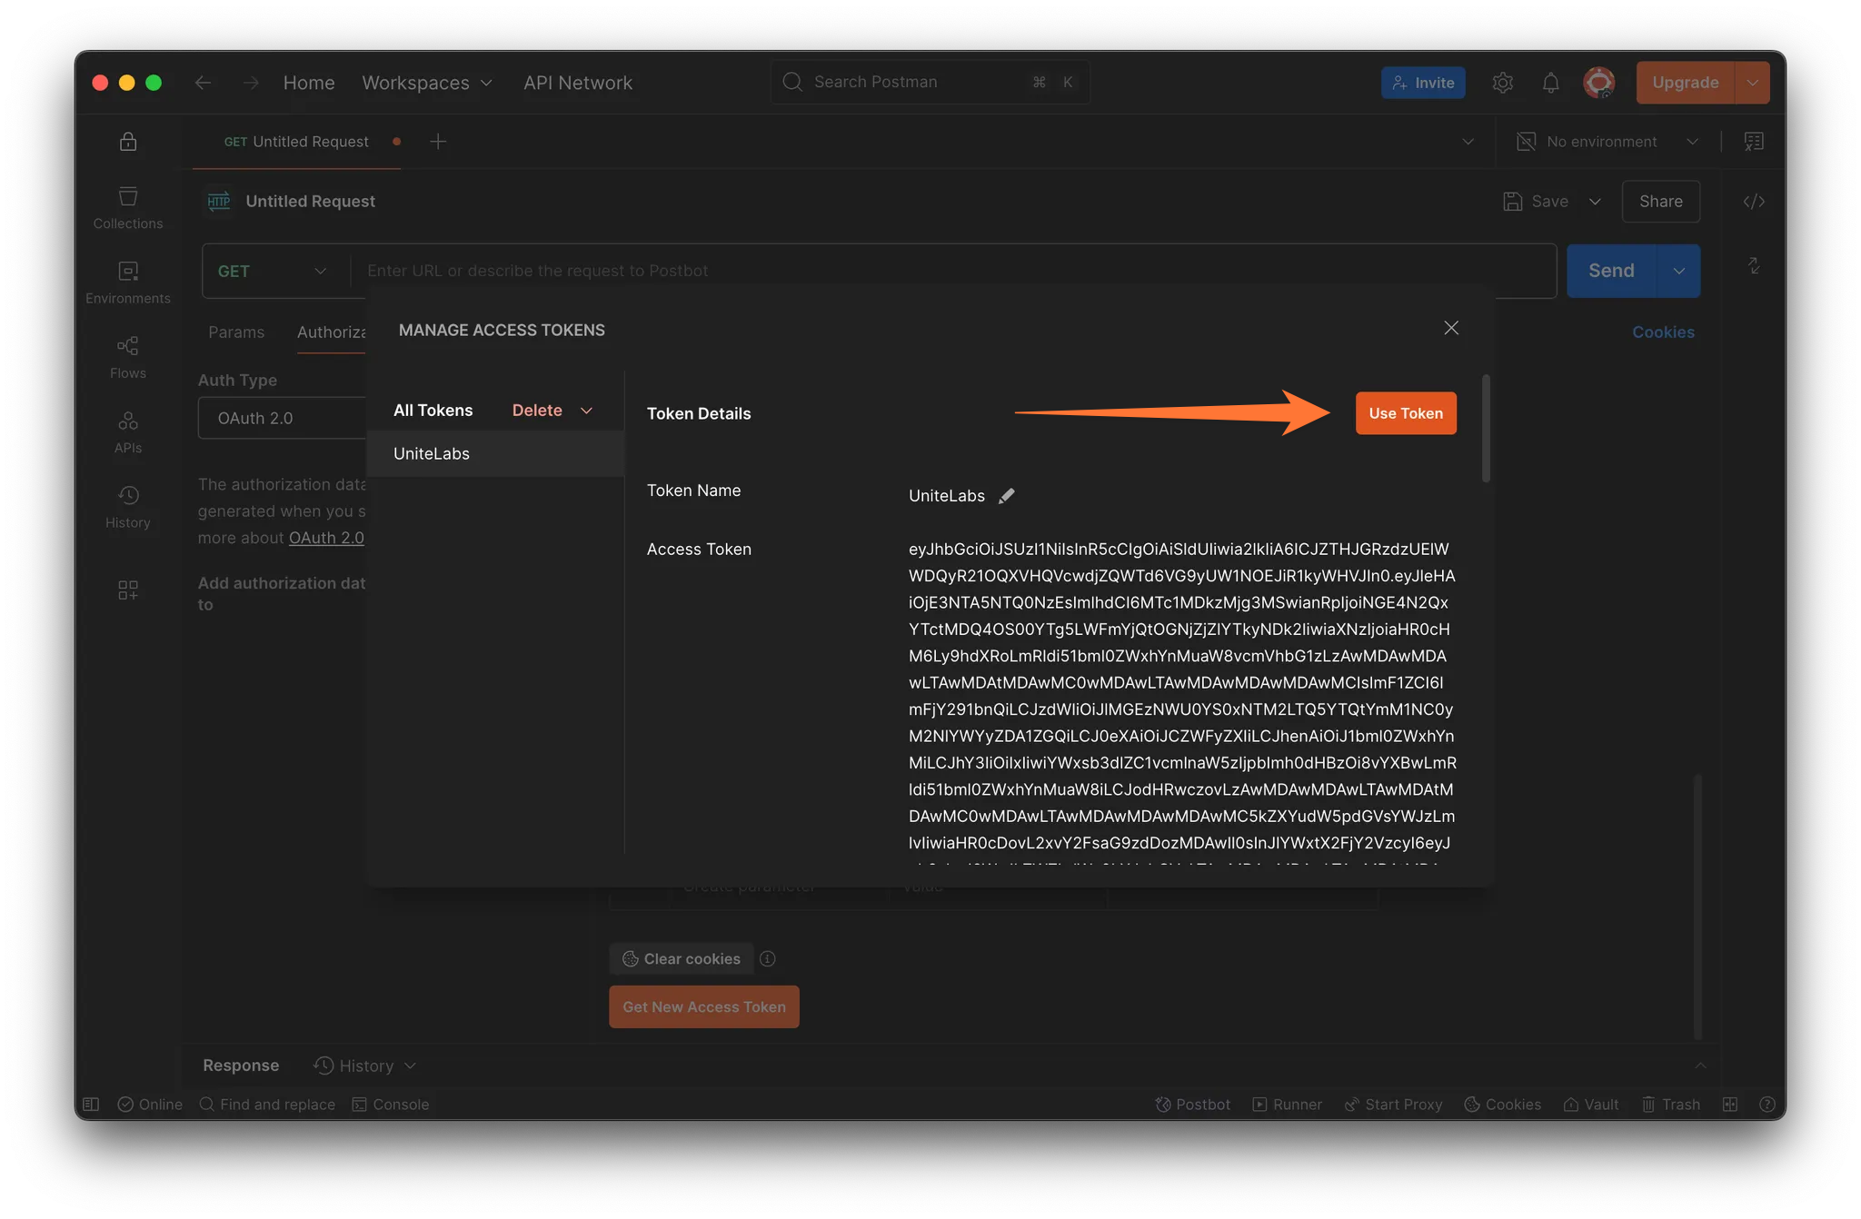Open the Console
The width and height of the screenshot is (1861, 1219).
point(391,1105)
